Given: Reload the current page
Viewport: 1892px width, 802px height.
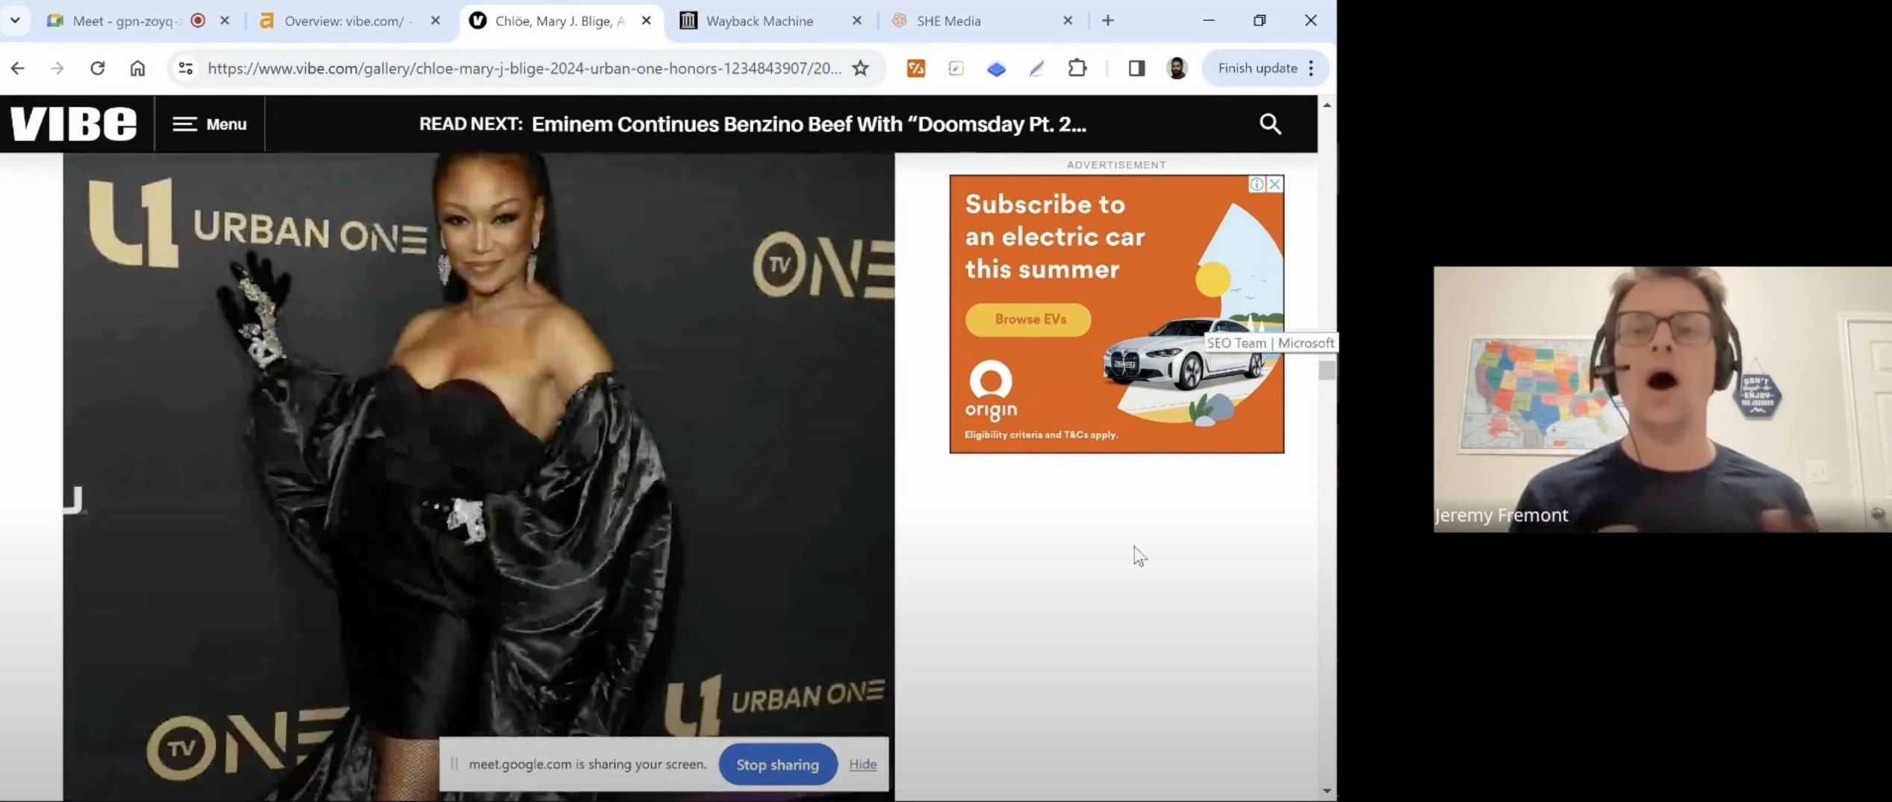Looking at the screenshot, I should [97, 68].
